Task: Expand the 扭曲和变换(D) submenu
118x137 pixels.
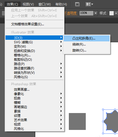Action: 34,51
